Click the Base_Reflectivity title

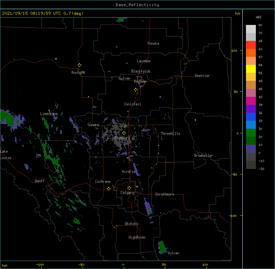137,5
